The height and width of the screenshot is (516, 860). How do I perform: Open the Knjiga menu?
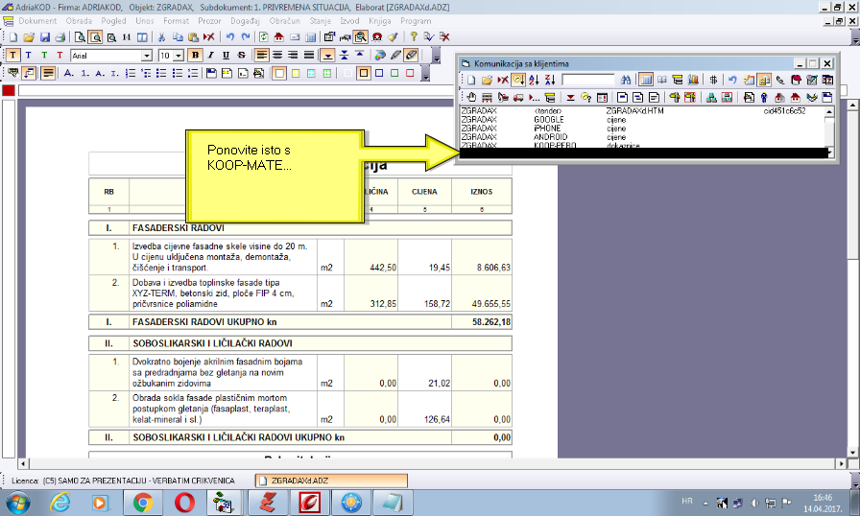pyautogui.click(x=379, y=21)
